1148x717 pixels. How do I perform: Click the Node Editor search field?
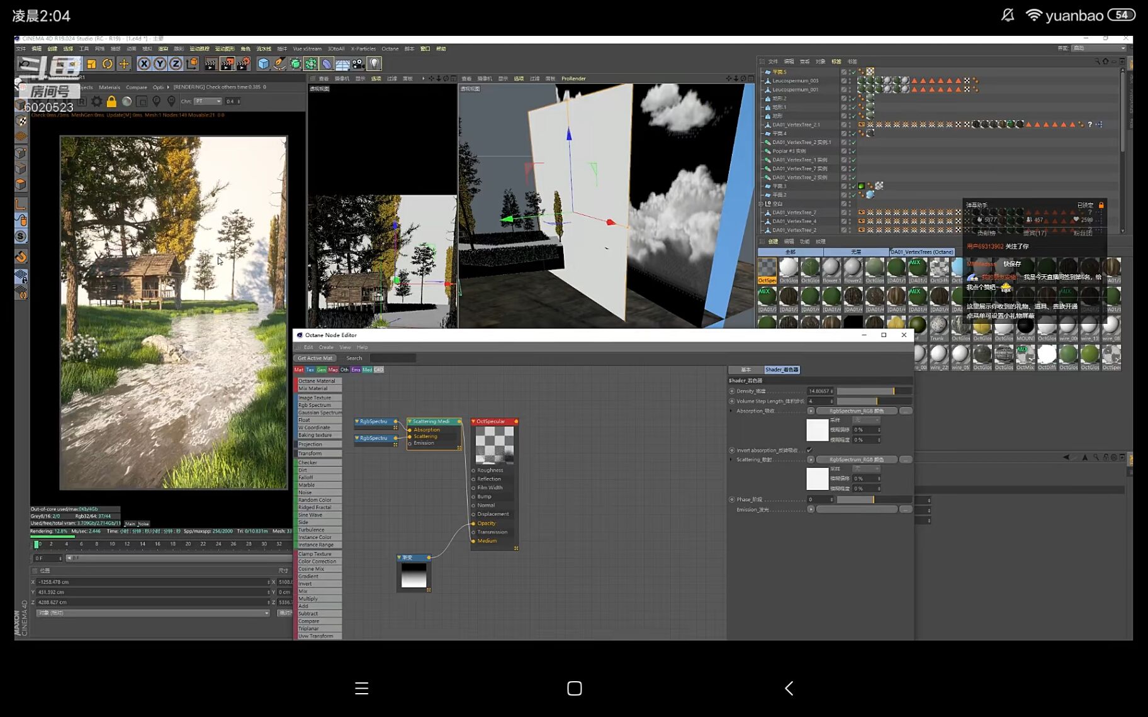[x=393, y=358]
